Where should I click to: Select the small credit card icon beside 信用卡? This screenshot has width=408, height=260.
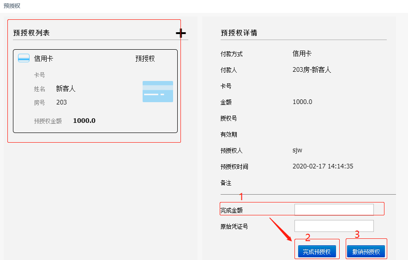click(x=24, y=58)
